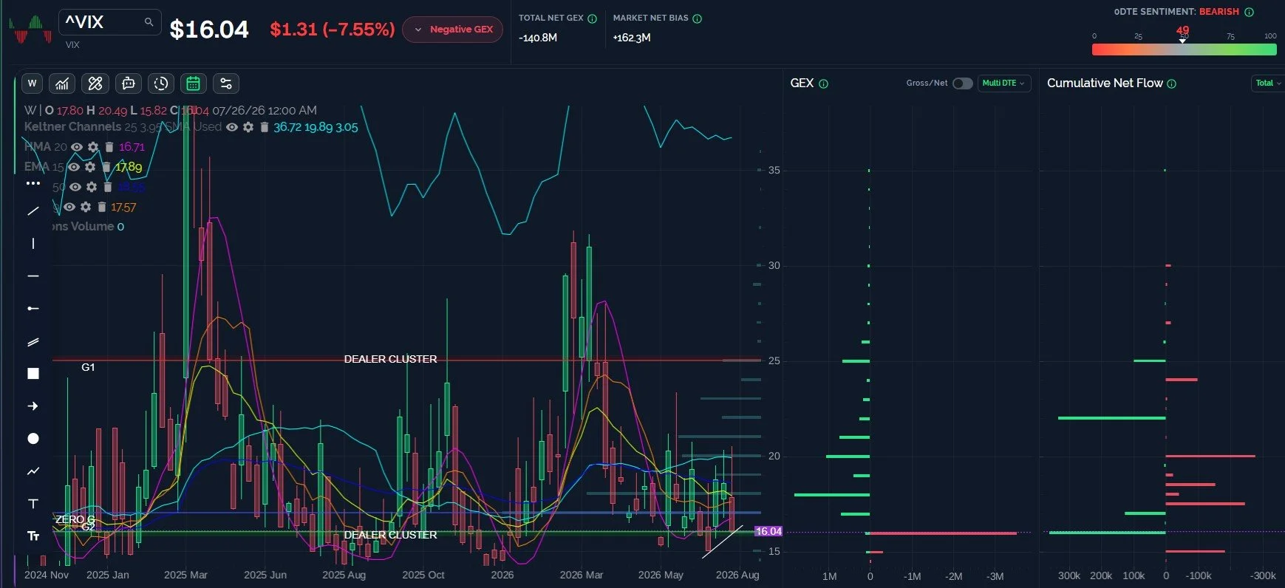Image resolution: width=1285 pixels, height=588 pixels.
Task: Select the horizontal ray drawing tool
Action: tap(33, 309)
